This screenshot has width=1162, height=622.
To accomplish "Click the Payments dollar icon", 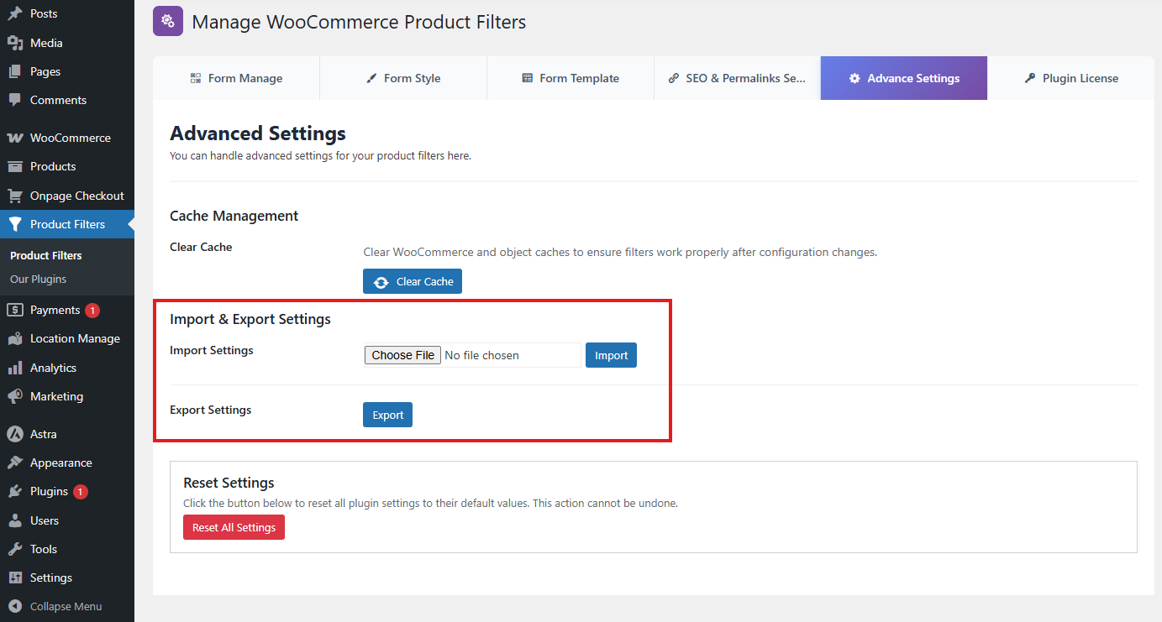I will tap(14, 310).
